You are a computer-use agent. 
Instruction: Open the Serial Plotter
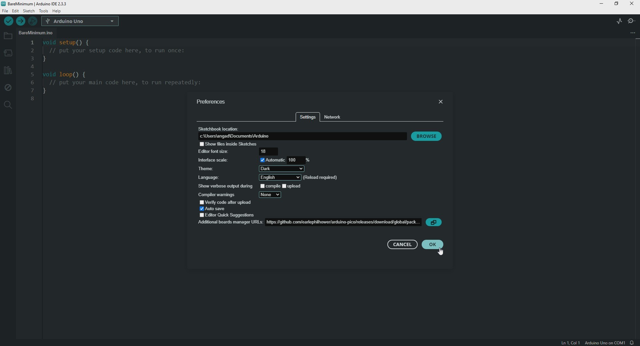(x=619, y=21)
